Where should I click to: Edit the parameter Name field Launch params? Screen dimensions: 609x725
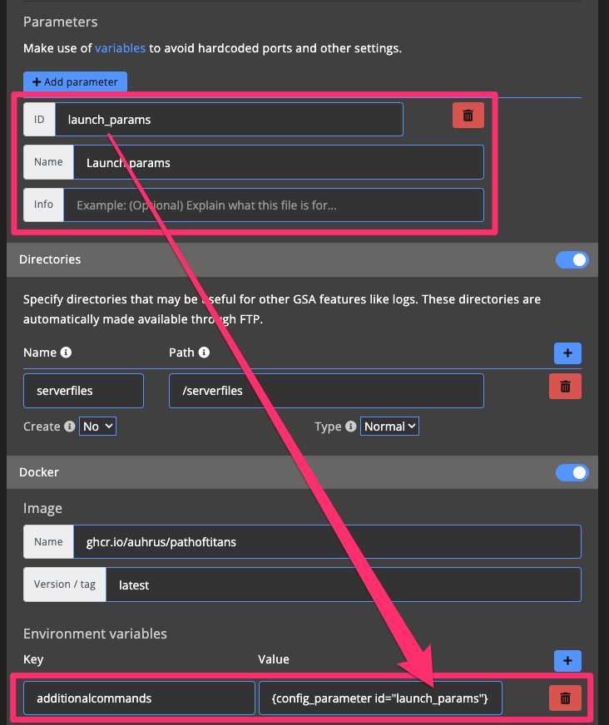tap(279, 162)
